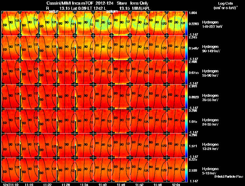Viewport: 245px width, 186px height.
Task: Click the '1.604' color scale maximum
Action: point(193,13)
